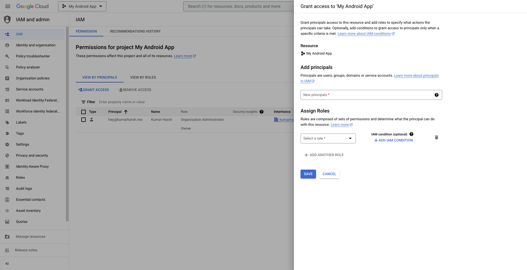Open the hamburger navigation menu
The width and height of the screenshot is (527, 270).
[x=8, y=6]
